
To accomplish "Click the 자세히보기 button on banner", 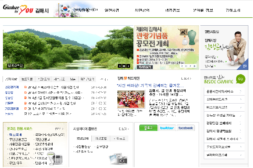I will coord(144,67).
